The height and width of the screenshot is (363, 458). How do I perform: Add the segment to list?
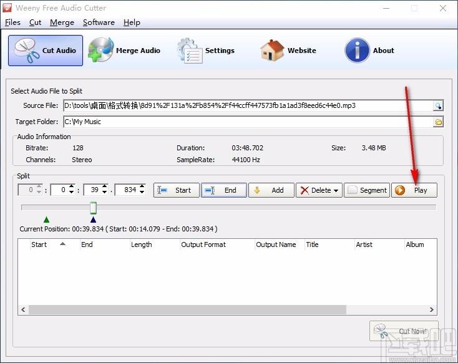point(271,190)
